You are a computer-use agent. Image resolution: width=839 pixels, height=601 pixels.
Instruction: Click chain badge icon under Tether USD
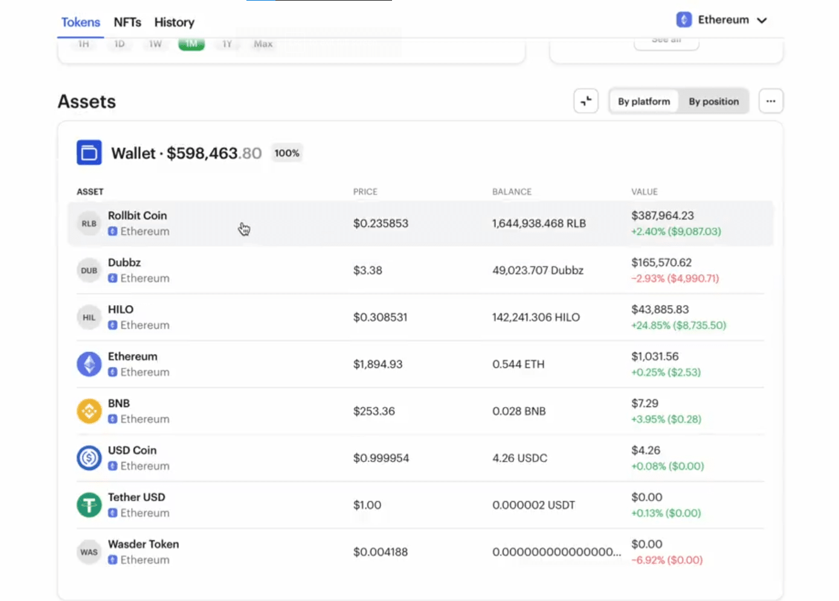pyautogui.click(x=112, y=513)
